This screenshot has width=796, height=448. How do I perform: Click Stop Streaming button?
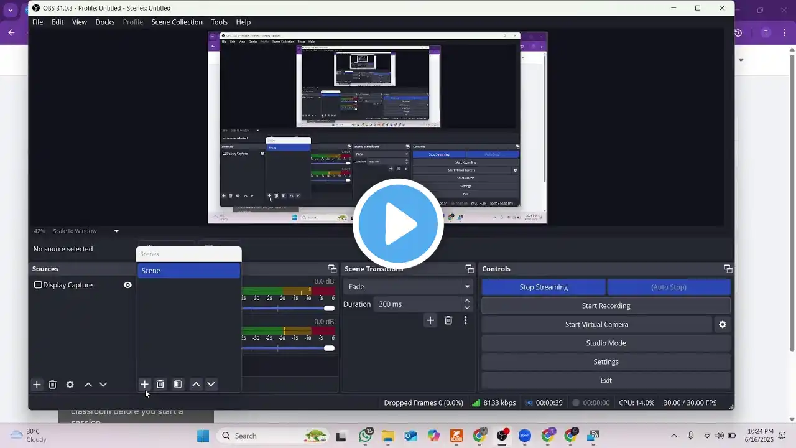(544, 287)
